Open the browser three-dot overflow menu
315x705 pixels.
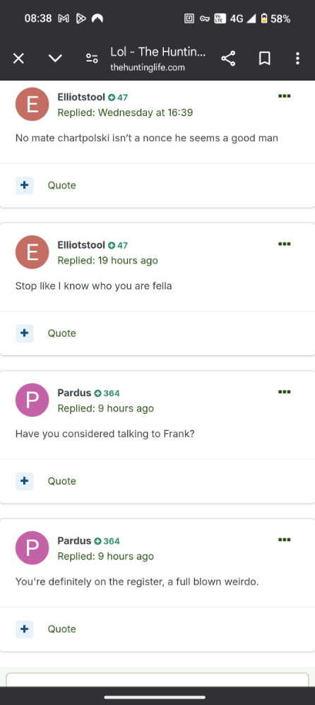click(297, 59)
